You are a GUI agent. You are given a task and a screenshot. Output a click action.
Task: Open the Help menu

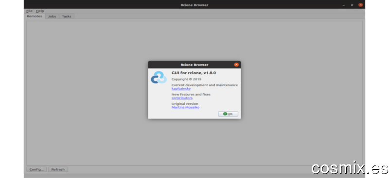[40, 11]
